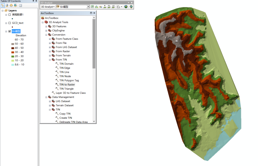Launch ArcGlobe from 3D Analyst toolbar
The width and height of the screenshot is (258, 166).
coord(131,7)
